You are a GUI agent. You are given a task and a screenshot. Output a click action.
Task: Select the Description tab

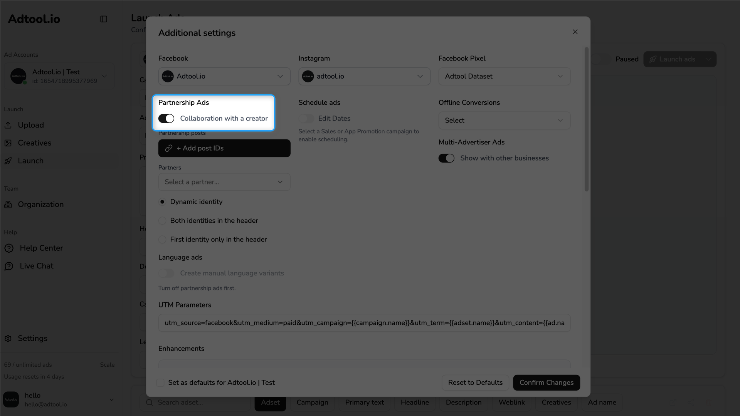tap(464, 403)
